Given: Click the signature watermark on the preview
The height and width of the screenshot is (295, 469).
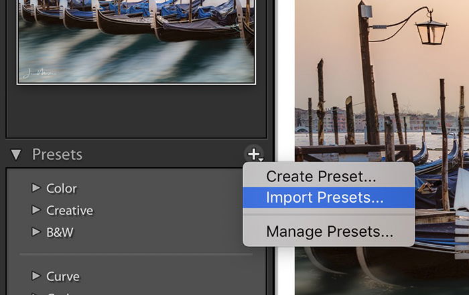Looking at the screenshot, I should point(38,73).
